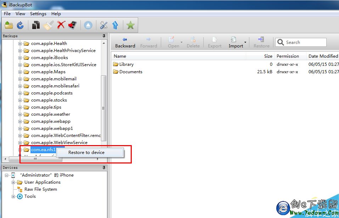Click the duplicate documents toolbar icon
Viewport: 339px width, 218px height.
coord(36,25)
